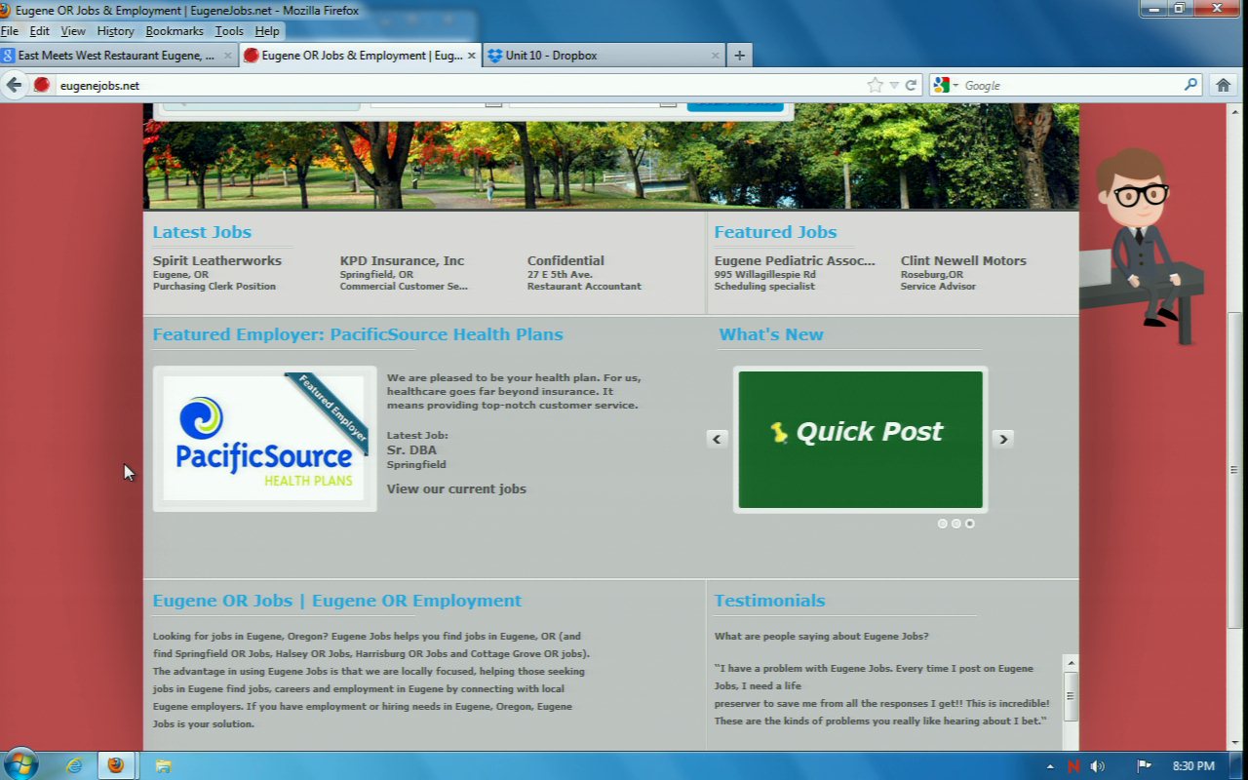Open the Firefox home page icon

pos(1223,85)
